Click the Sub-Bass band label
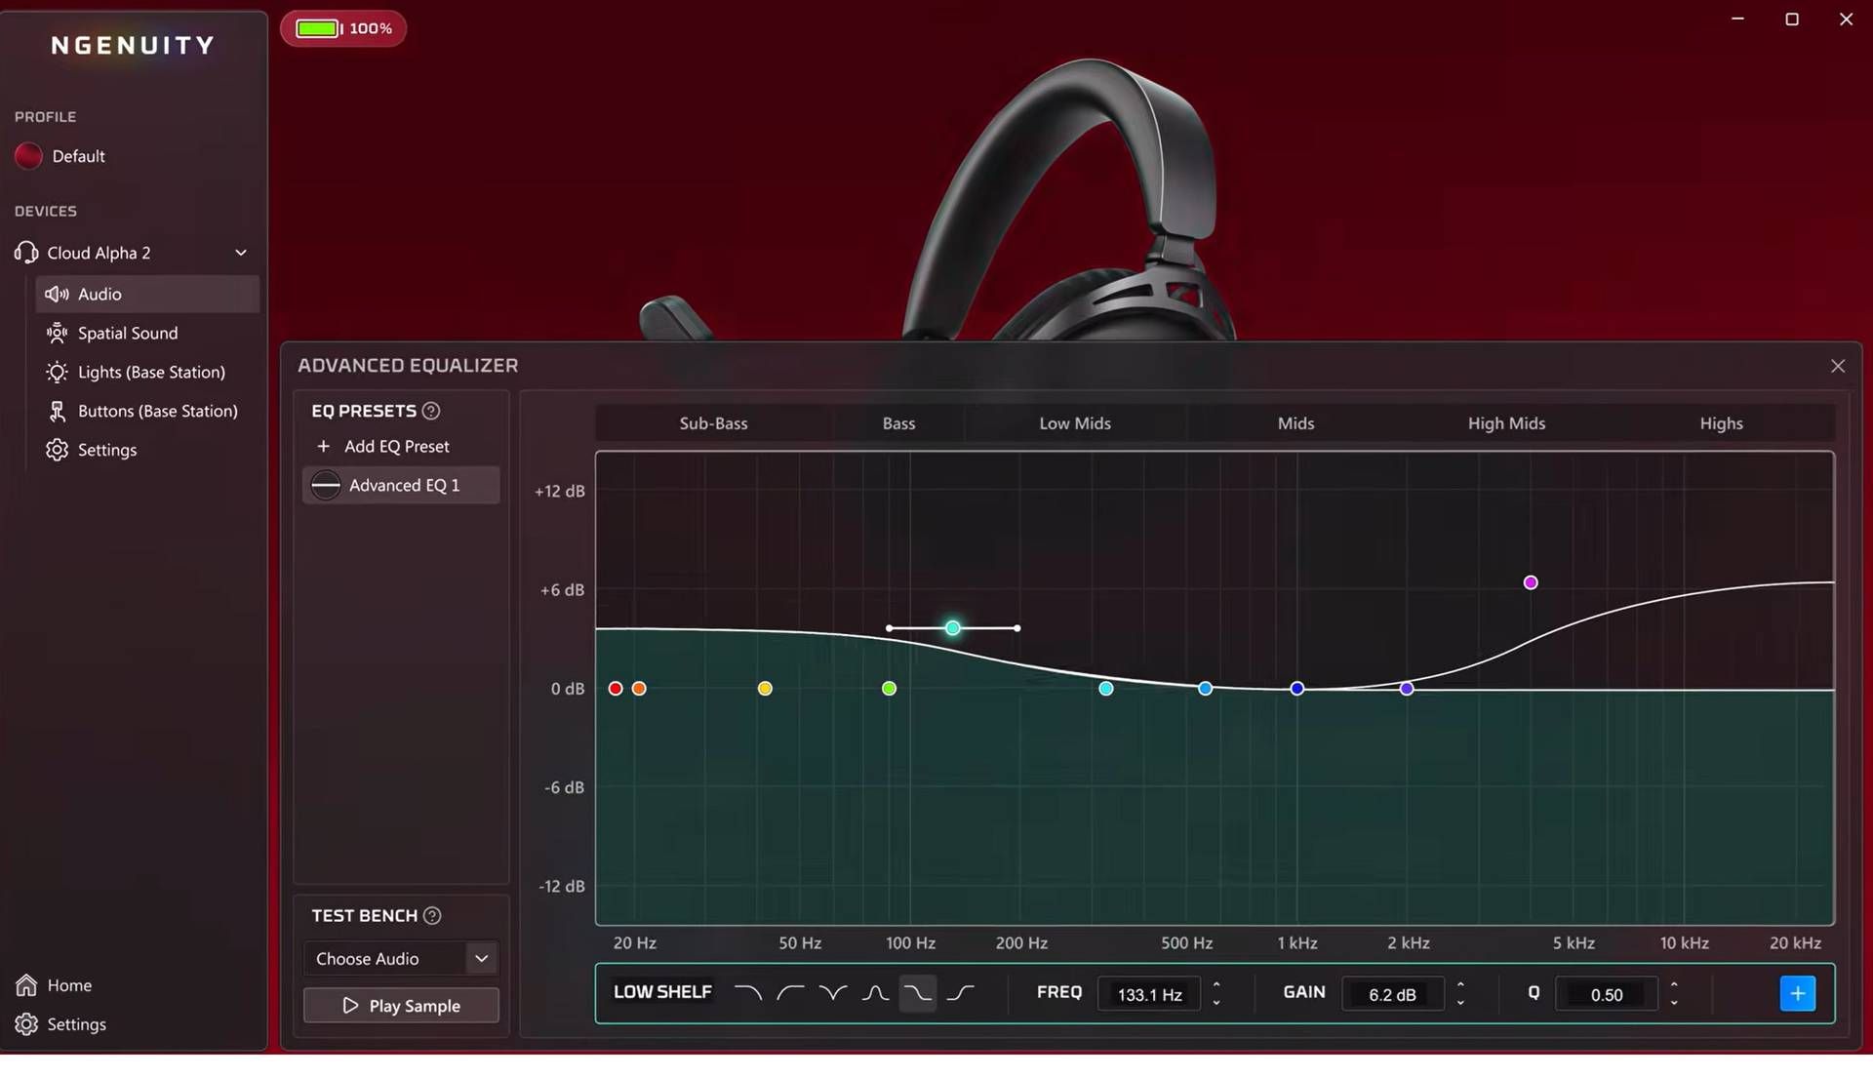This screenshot has height=1078, width=1873. tap(713, 423)
